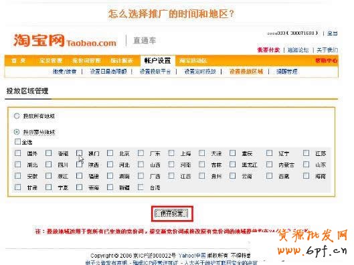Check the 国外 region checkbox
This screenshot has height=265, width=354.
pyautogui.click(x=17, y=153)
